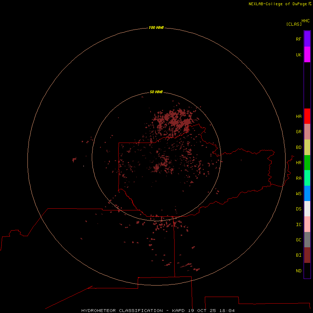This screenshot has height=313, width=313.
Task: Click the "KAPD" radar site identifier
Action: click(178, 311)
